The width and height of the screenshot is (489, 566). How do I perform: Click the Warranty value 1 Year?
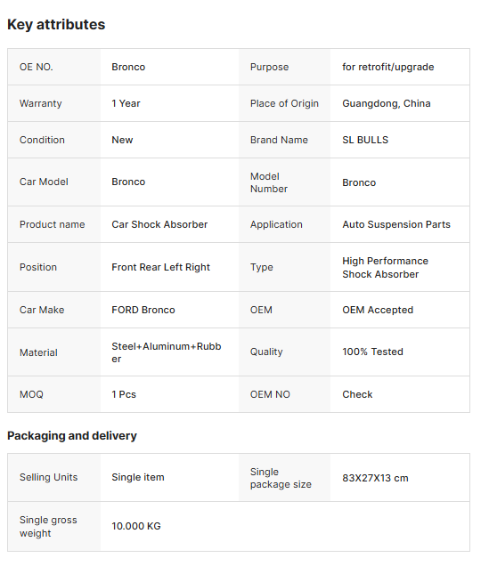126,103
